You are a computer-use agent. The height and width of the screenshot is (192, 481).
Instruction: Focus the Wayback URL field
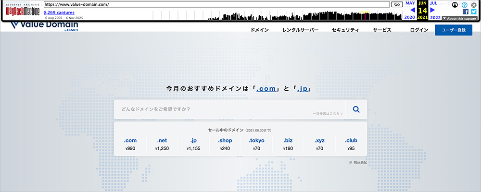click(x=216, y=5)
